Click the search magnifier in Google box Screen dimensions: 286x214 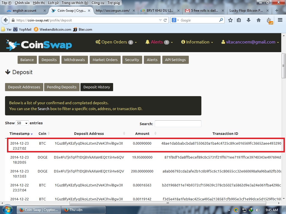pyautogui.click(x=221, y=20)
